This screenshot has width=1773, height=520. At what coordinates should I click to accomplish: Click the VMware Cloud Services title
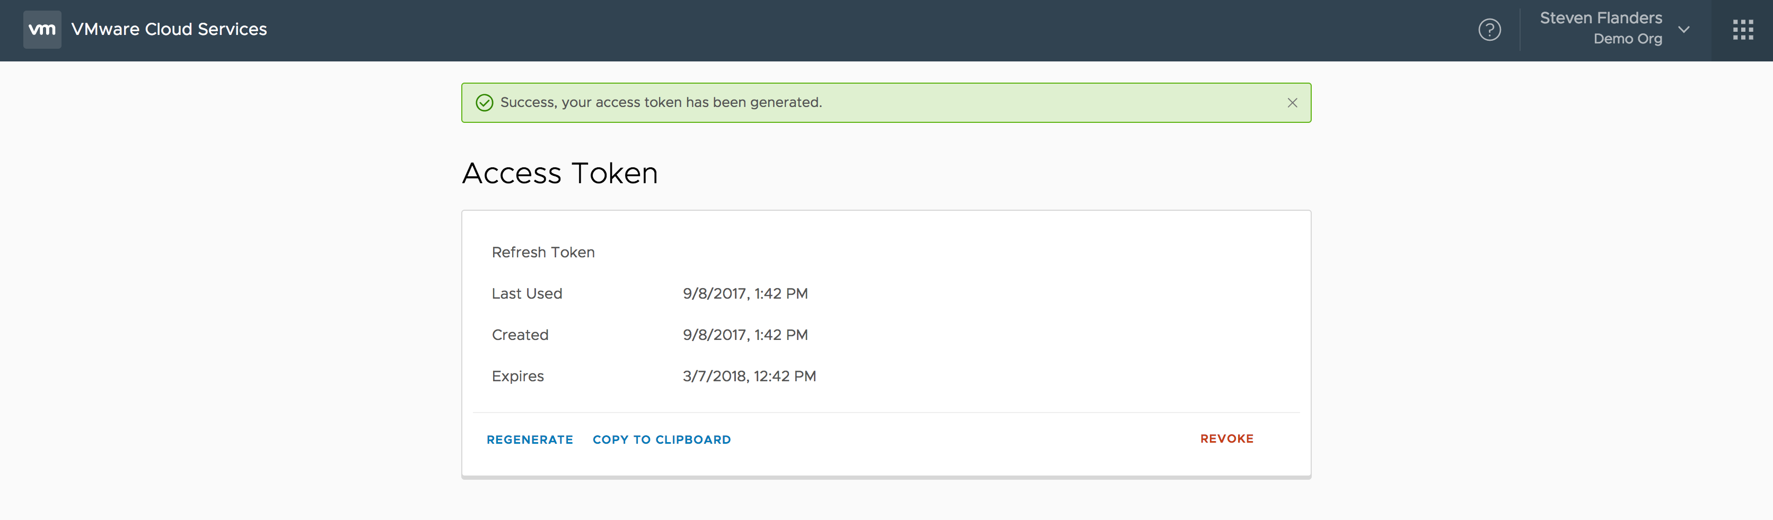click(x=169, y=30)
